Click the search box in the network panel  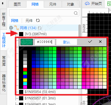pos(44,13)
